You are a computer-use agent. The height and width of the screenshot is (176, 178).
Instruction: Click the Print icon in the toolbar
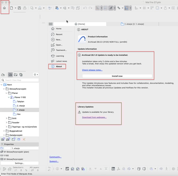coord(25,8)
